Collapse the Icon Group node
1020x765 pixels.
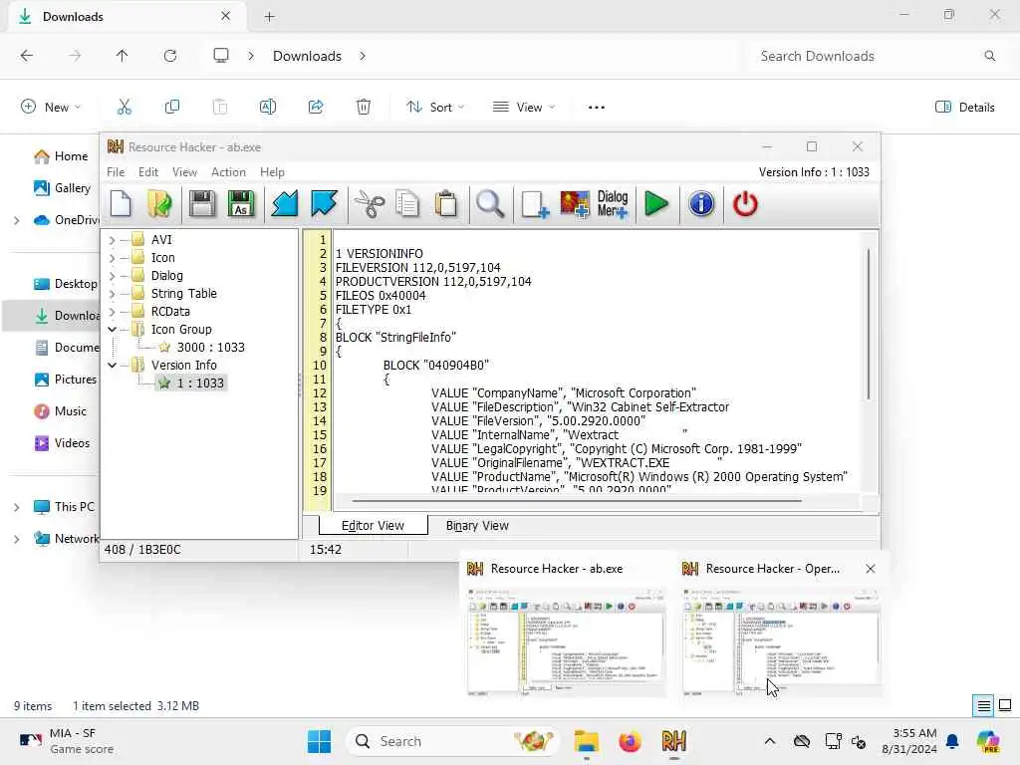coord(112,330)
